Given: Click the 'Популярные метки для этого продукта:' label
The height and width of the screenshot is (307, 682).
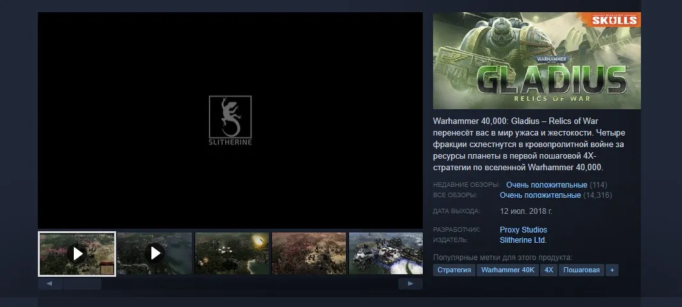Looking at the screenshot, I should click(503, 258).
